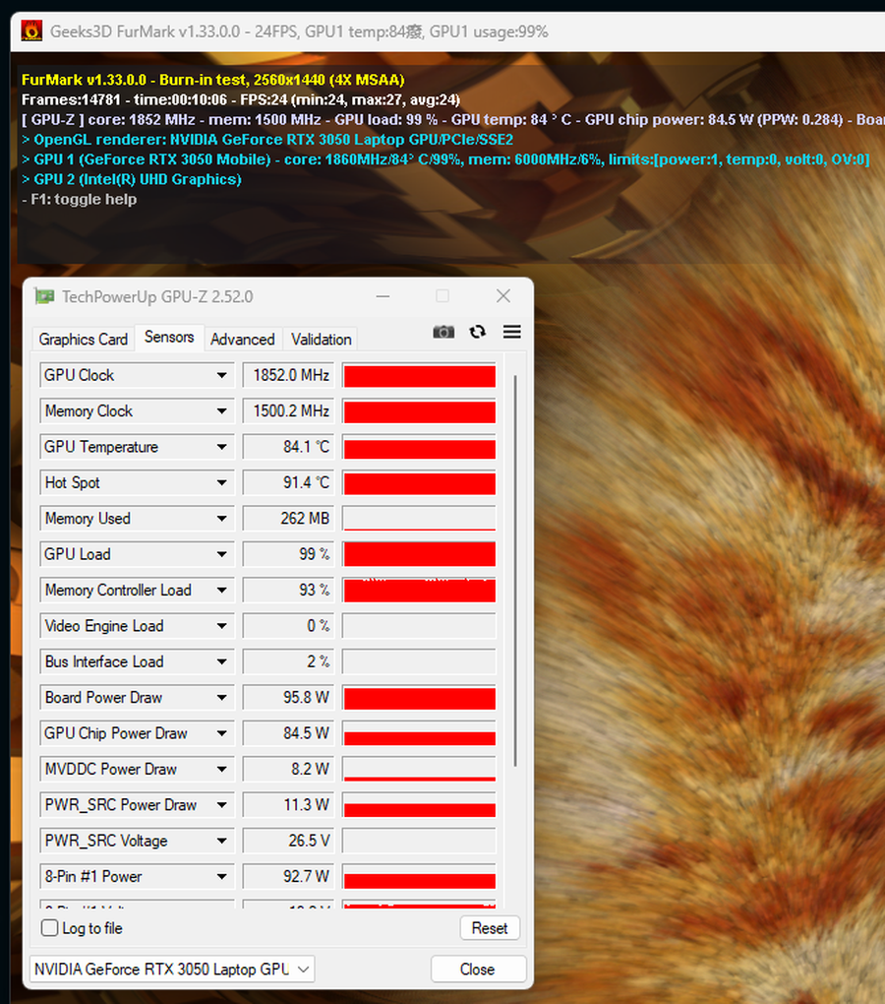The height and width of the screenshot is (1004, 885).
Task: Go to the Validation tab
Action: coord(321,339)
